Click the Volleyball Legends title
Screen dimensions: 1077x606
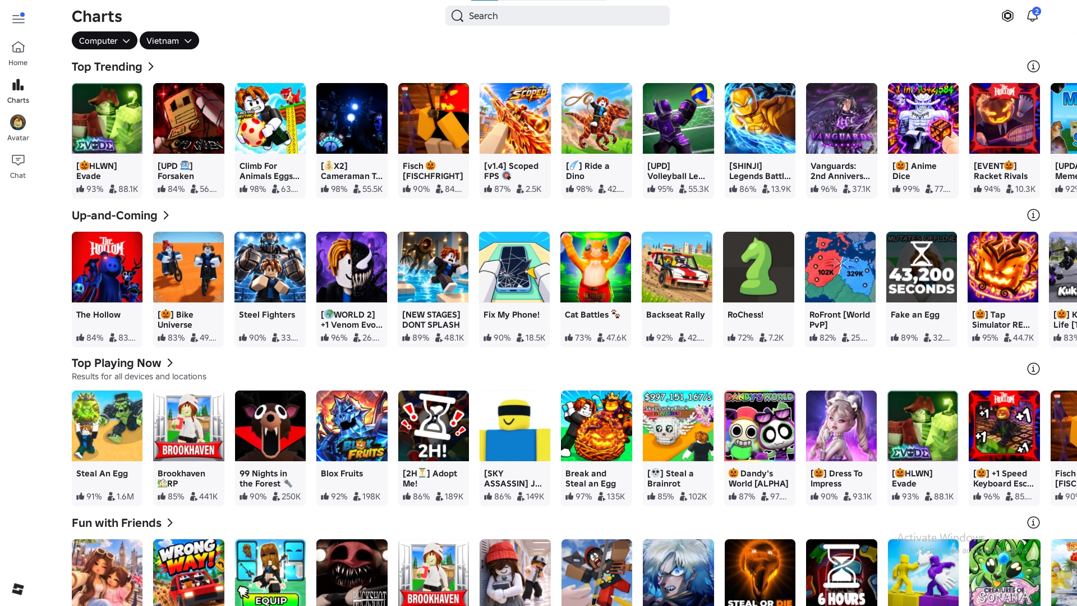(676, 171)
